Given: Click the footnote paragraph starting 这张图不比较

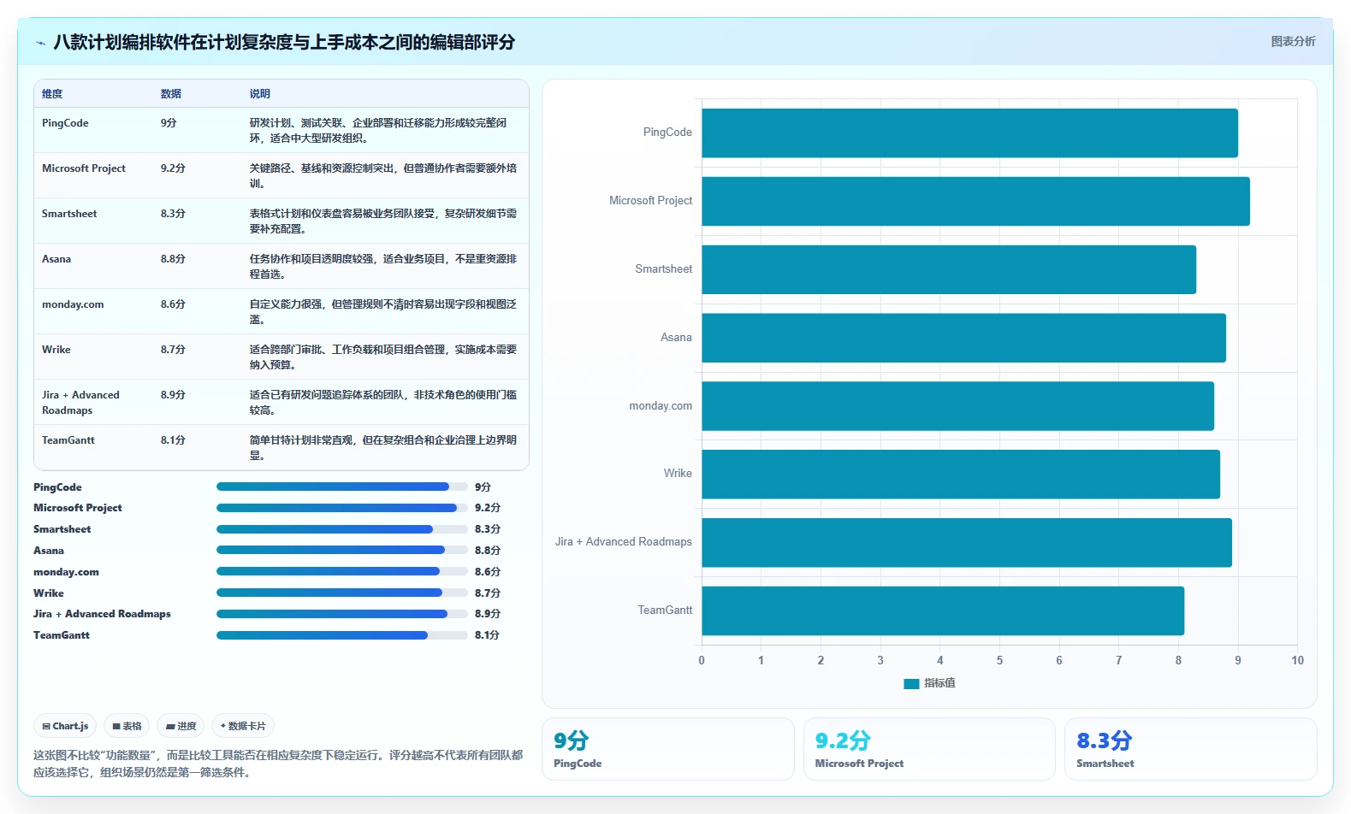Looking at the screenshot, I should pos(278,764).
